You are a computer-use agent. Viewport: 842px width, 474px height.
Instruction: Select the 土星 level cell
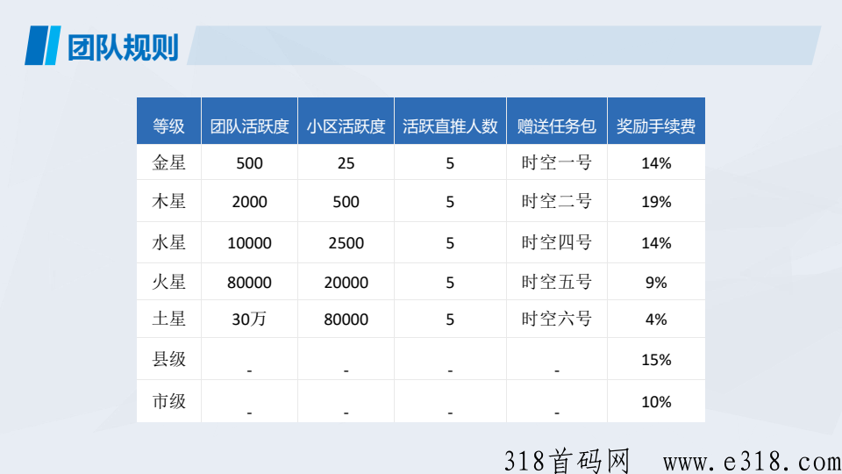coord(168,319)
